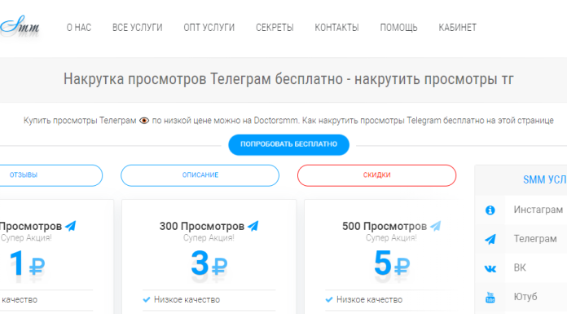Open the СКИДКИ discounts button

(x=377, y=175)
